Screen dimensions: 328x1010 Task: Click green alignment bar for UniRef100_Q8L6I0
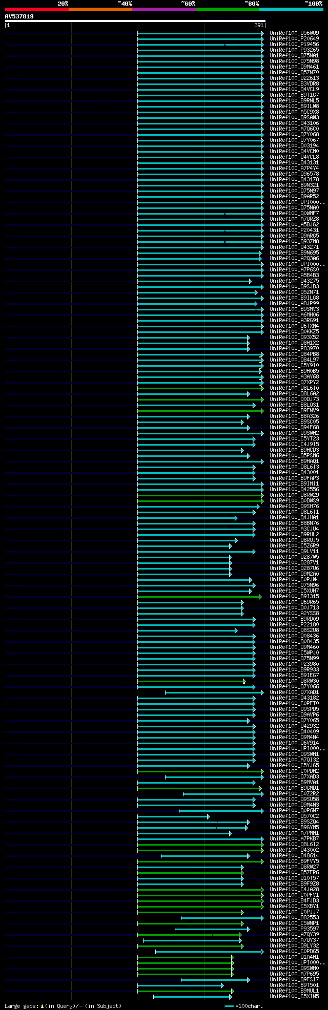click(200, 388)
